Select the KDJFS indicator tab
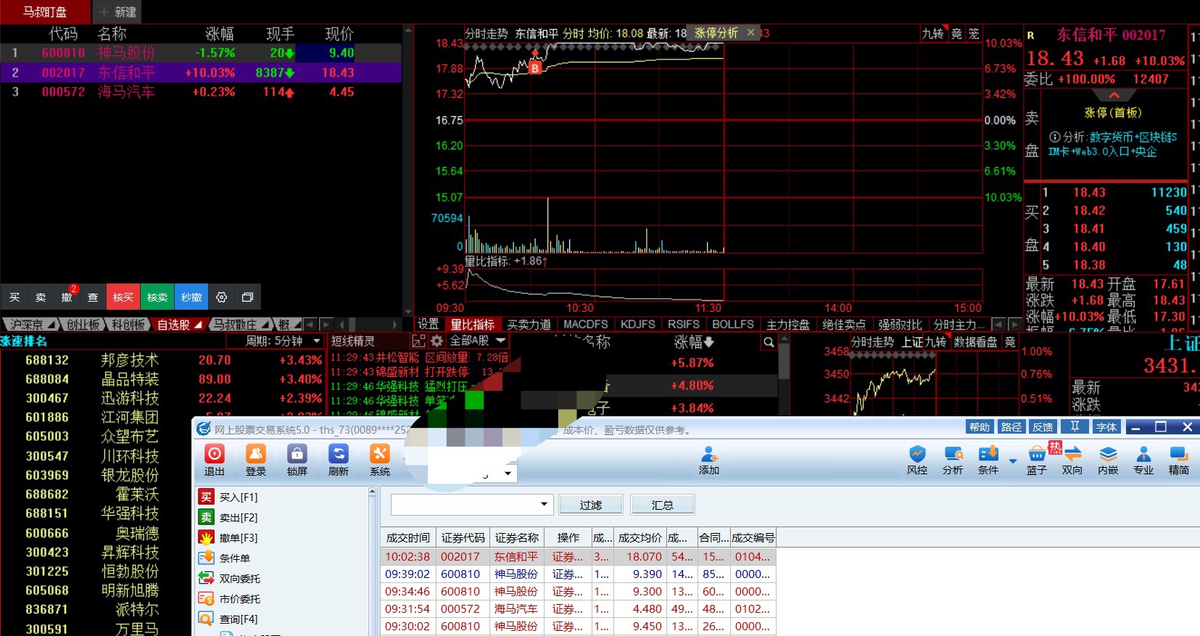The height and width of the screenshot is (636, 1200). click(x=638, y=324)
